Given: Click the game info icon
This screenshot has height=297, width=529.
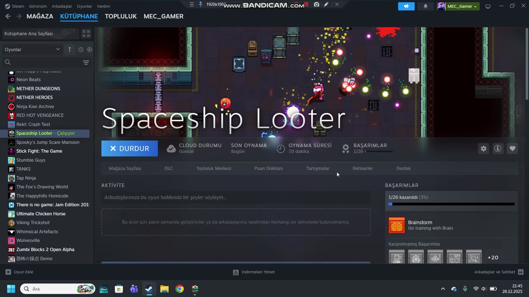Looking at the screenshot, I should (498, 148).
